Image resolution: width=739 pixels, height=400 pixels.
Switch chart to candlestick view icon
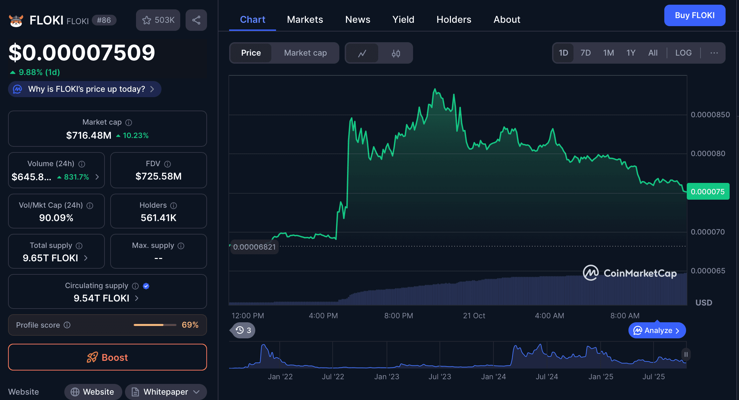(x=395, y=53)
